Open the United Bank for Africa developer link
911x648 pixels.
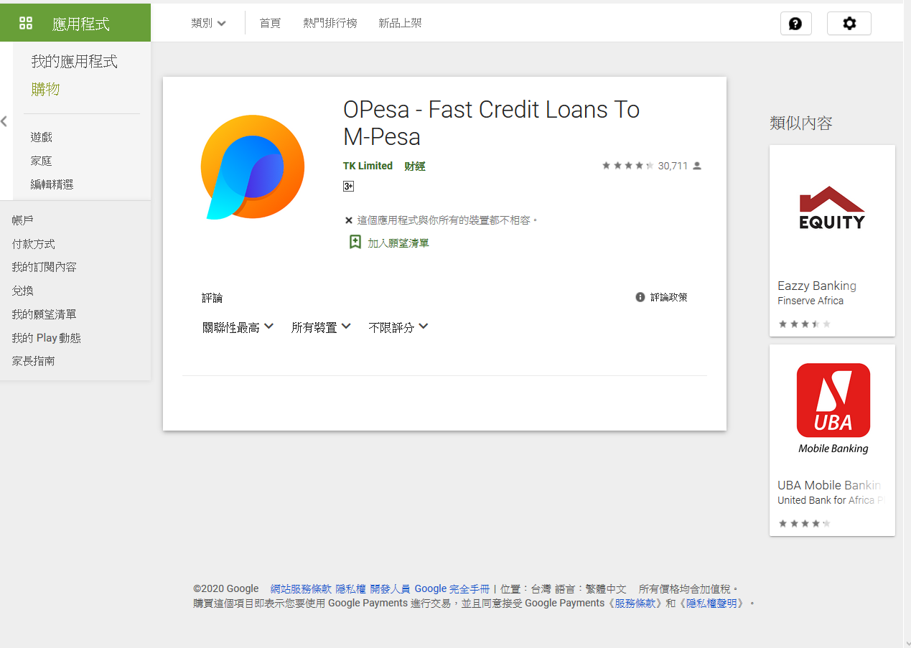tap(831, 500)
